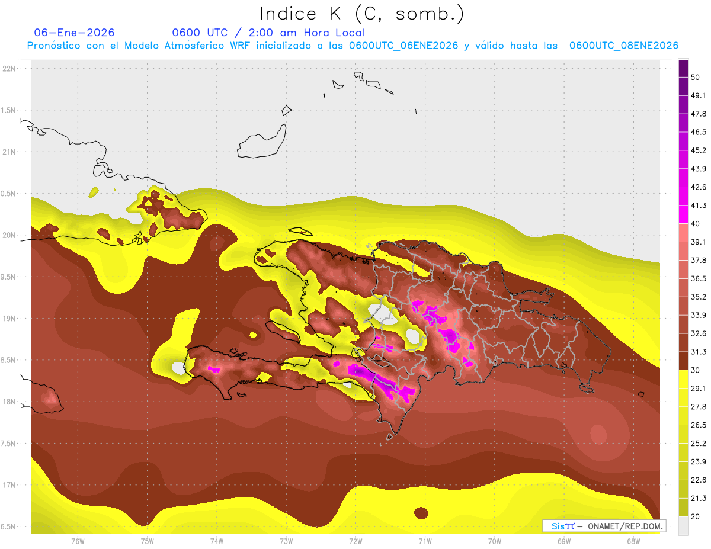Click the latitude axis label "22N"
Viewport: 711px width, 549px height.
coord(9,69)
